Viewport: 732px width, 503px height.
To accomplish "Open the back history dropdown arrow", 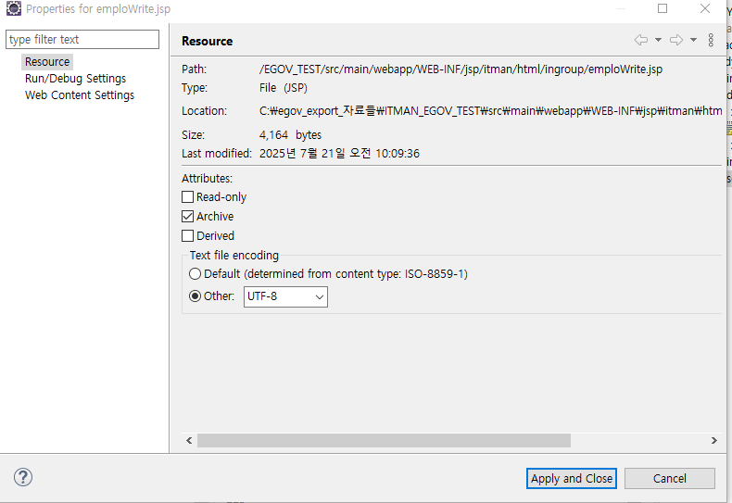I will (x=658, y=40).
